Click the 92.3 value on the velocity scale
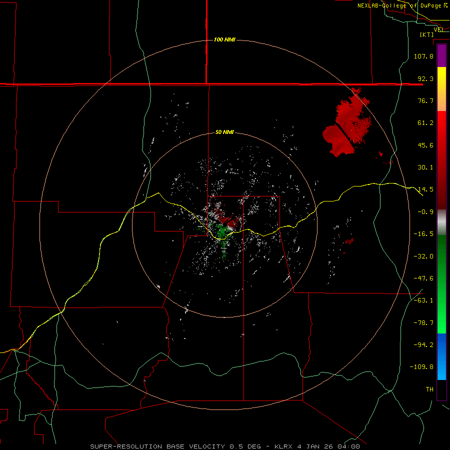This screenshot has height=450, width=450. pyautogui.click(x=425, y=78)
